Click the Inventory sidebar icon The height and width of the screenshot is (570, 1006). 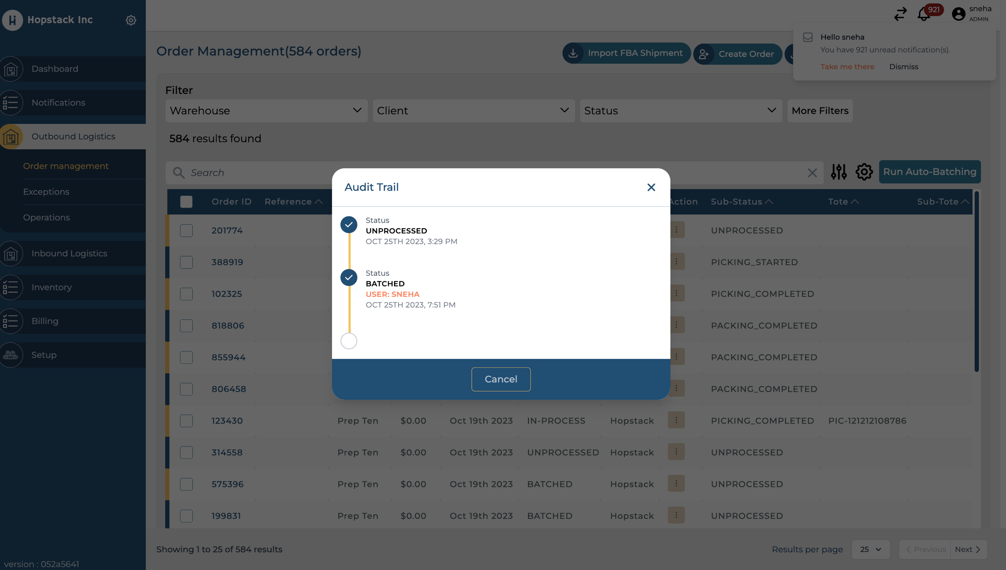point(11,287)
